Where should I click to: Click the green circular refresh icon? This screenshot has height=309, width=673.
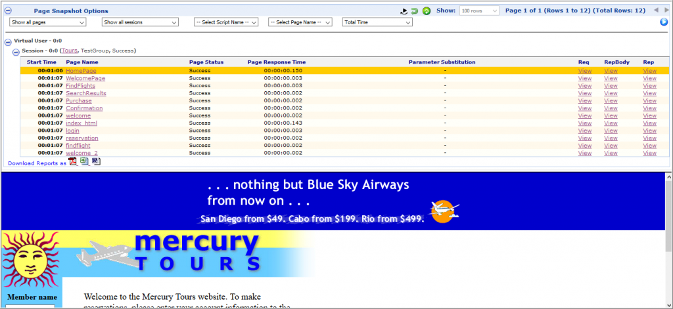(426, 11)
